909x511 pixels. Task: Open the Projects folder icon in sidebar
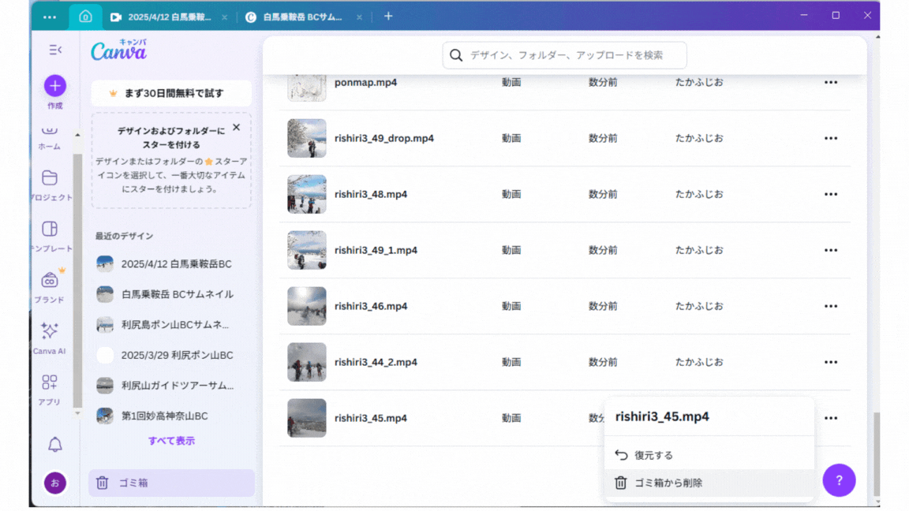point(50,177)
